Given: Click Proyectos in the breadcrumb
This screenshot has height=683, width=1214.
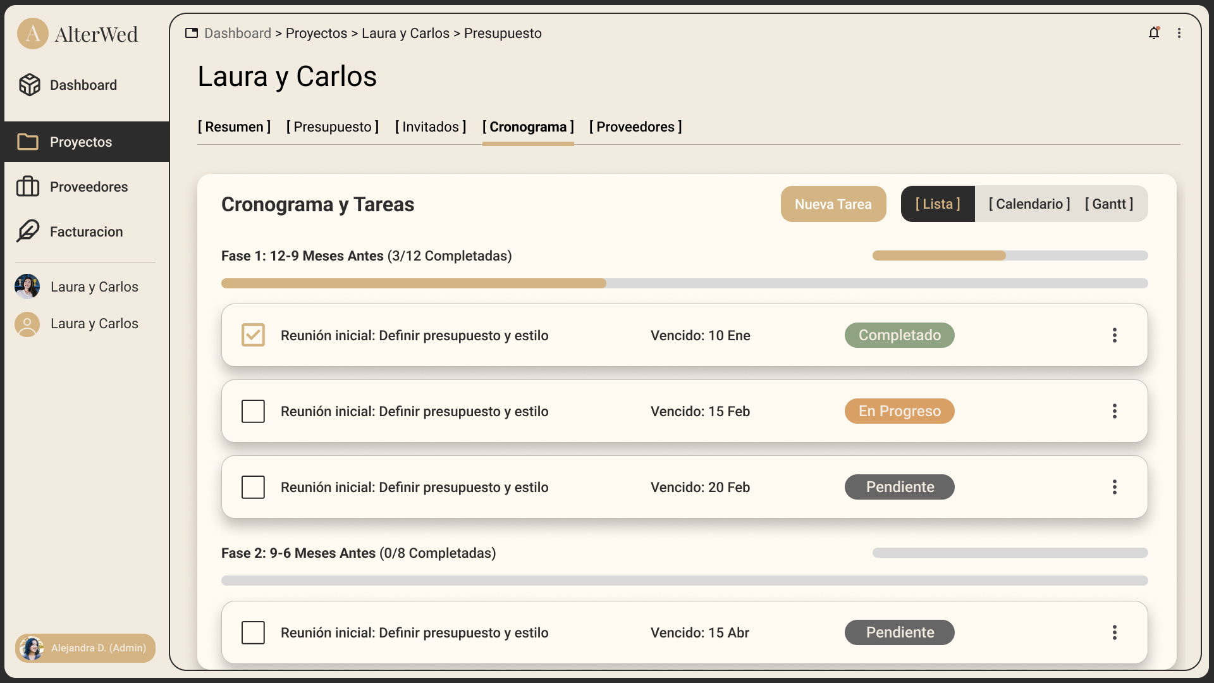Looking at the screenshot, I should pos(316,33).
